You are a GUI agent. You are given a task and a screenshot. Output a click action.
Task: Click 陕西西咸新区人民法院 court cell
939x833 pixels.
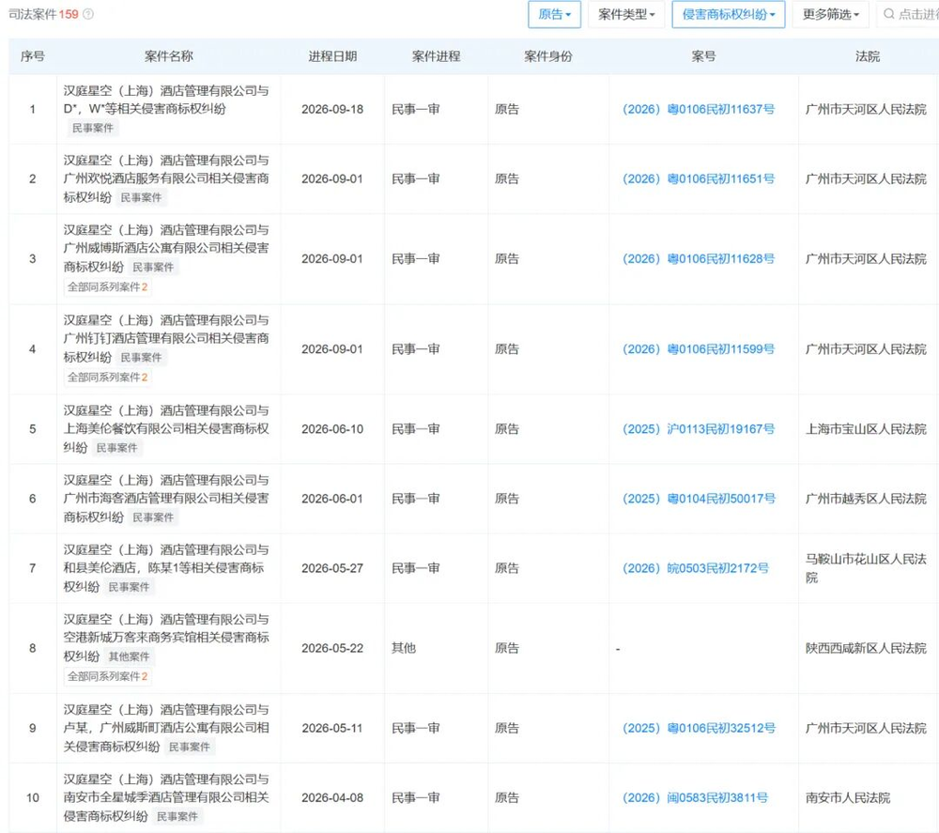(x=866, y=648)
